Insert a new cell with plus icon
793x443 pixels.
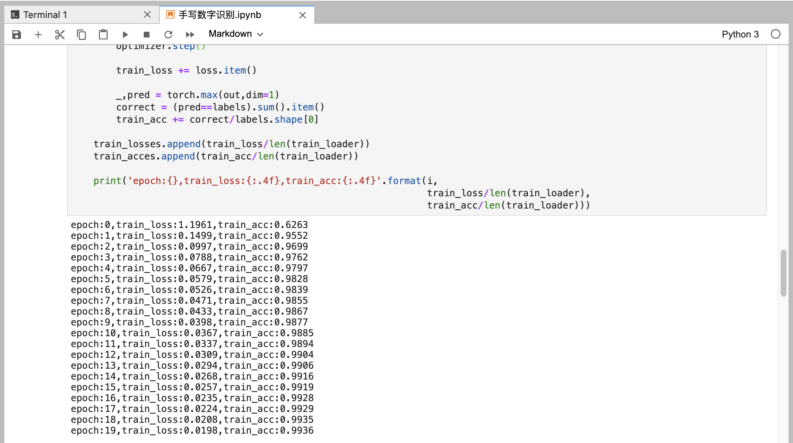coord(38,35)
